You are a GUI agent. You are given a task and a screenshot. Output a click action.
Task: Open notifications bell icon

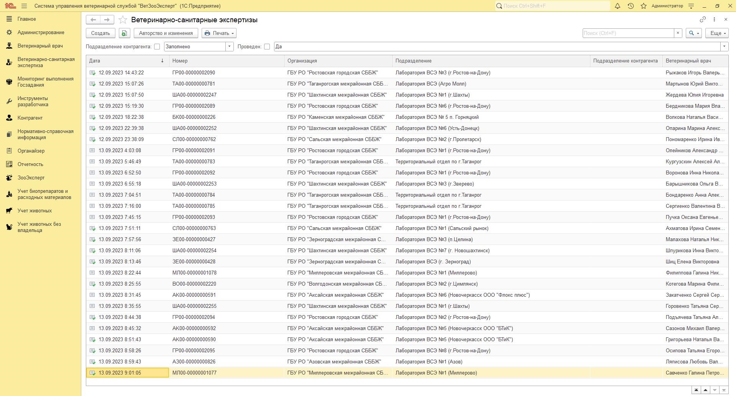618,6
